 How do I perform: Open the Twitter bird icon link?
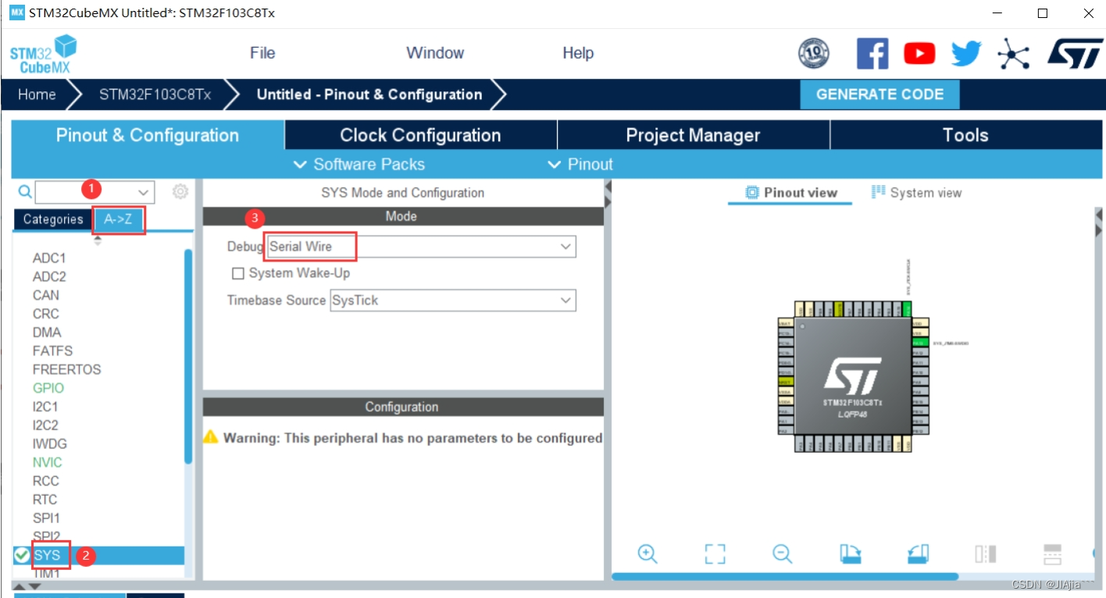966,53
